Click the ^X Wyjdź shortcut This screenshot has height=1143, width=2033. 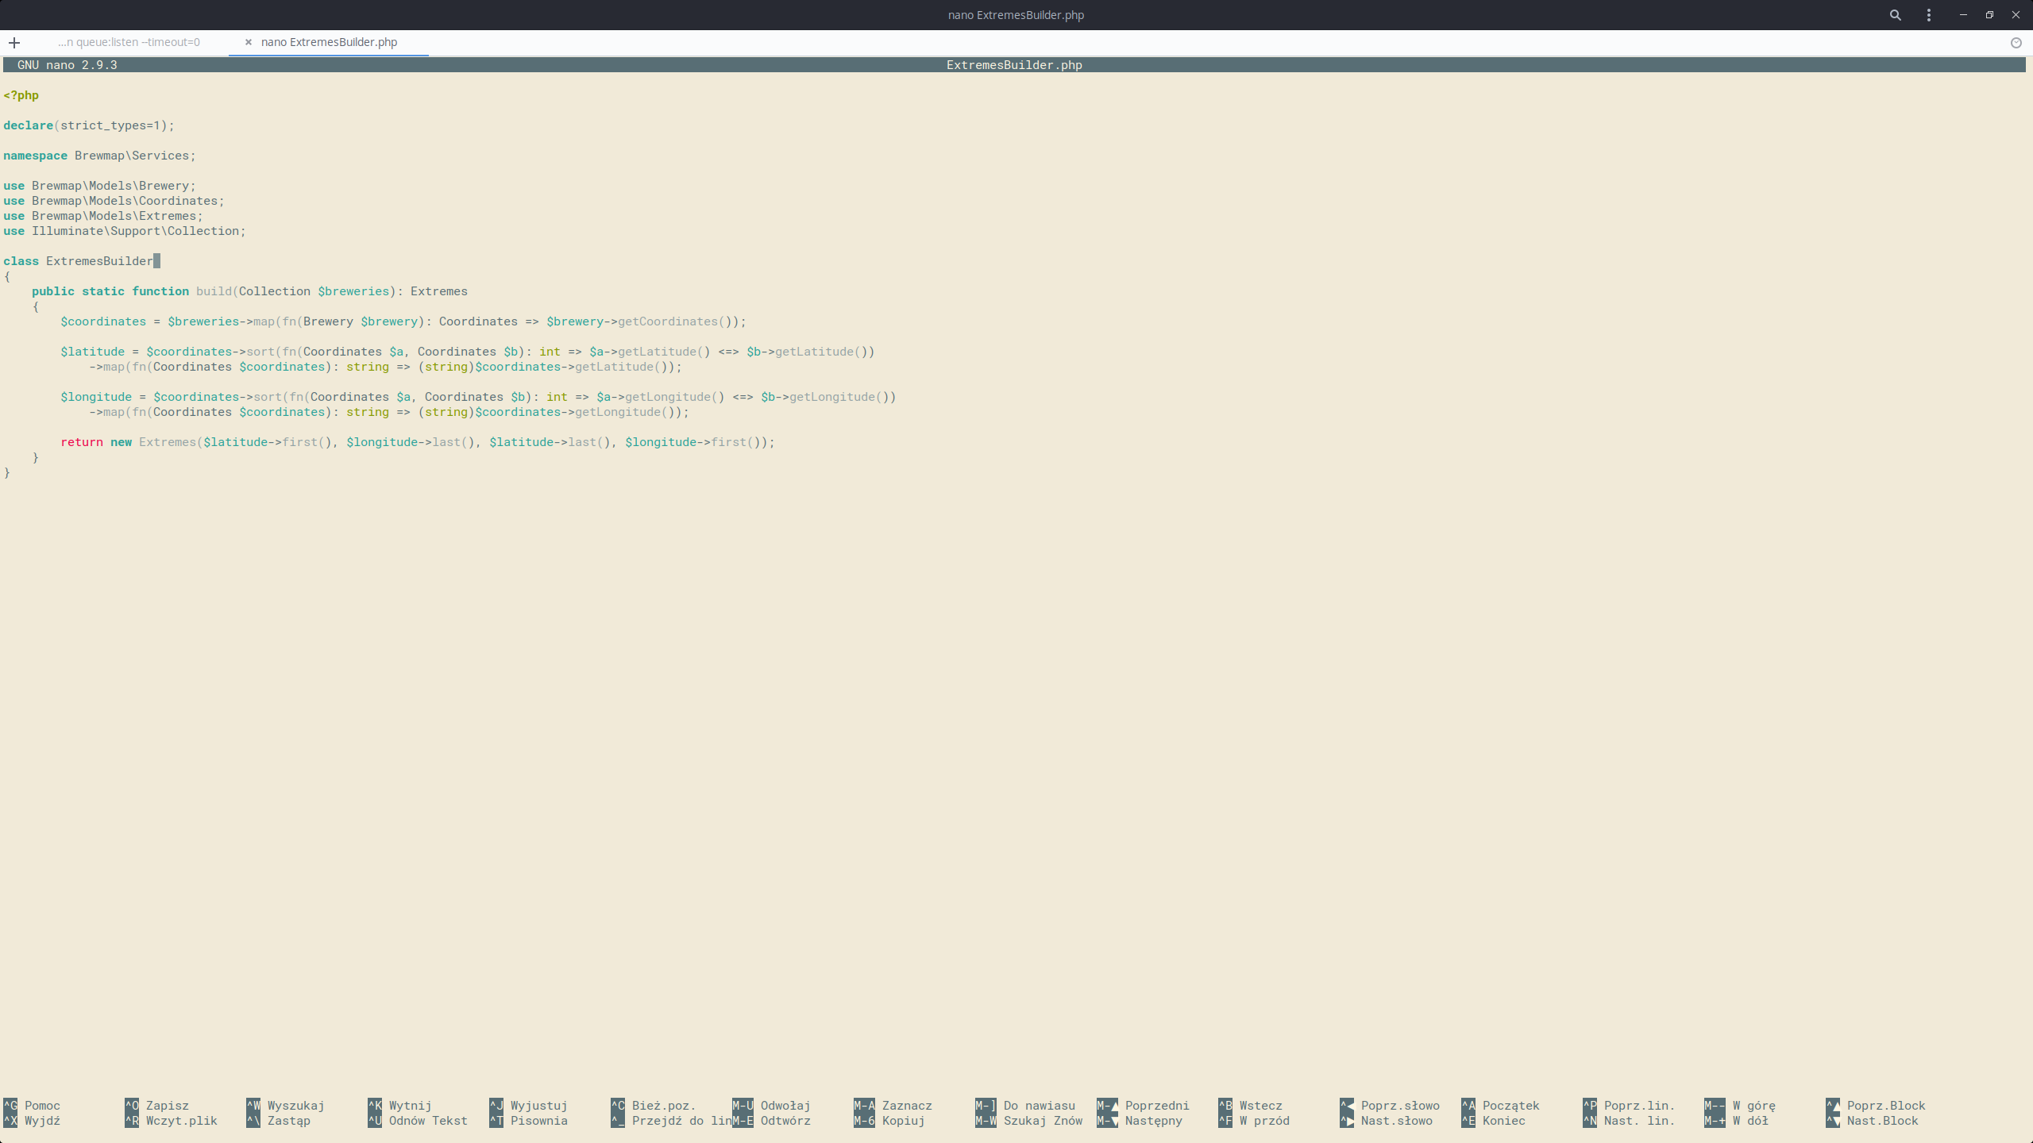click(32, 1121)
